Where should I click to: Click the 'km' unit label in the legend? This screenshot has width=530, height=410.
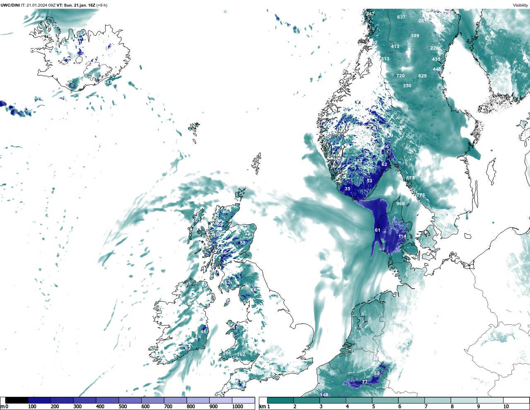pyautogui.click(x=262, y=407)
